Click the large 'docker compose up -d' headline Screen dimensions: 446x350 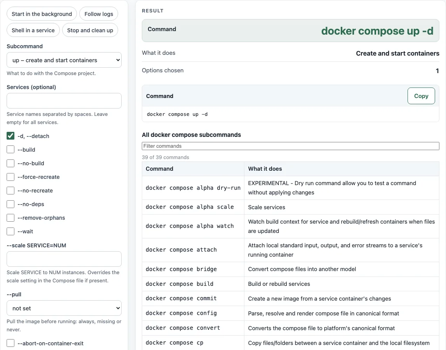click(x=377, y=31)
